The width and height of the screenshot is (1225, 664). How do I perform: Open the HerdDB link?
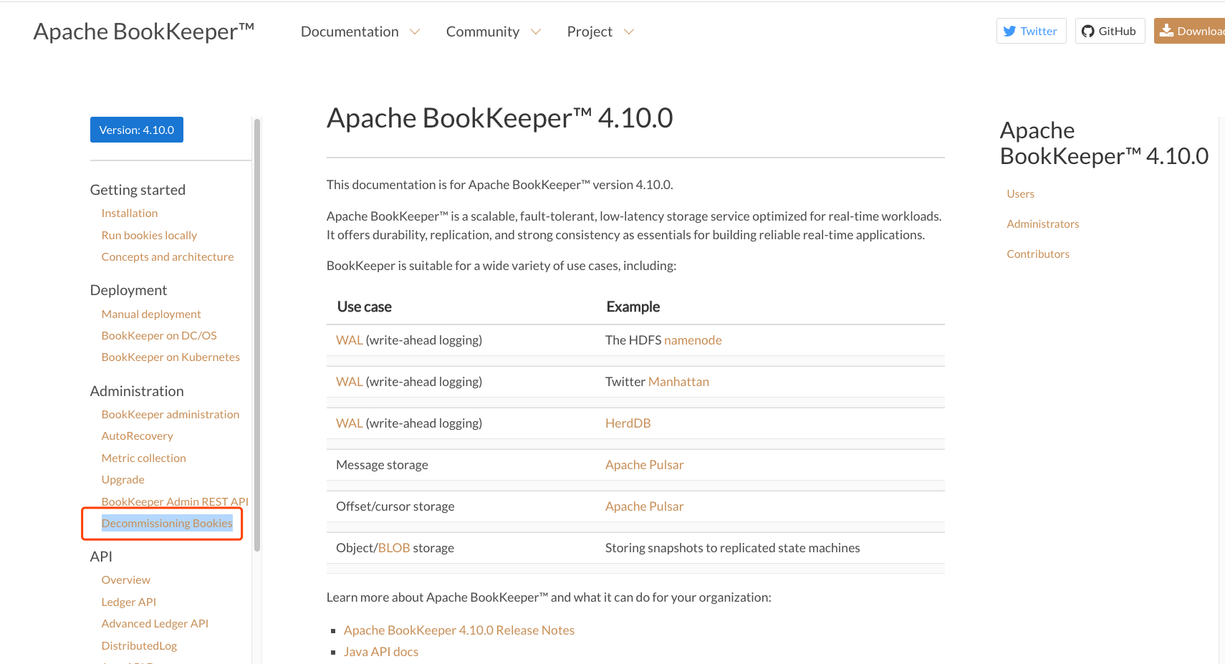pos(628,423)
